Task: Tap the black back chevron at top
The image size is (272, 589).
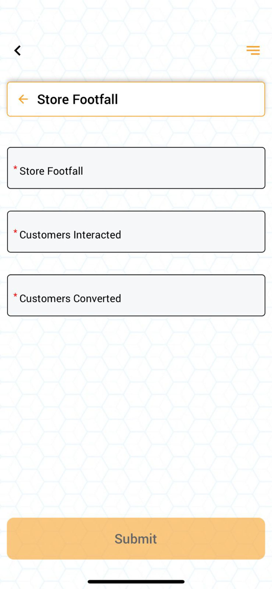Action: click(18, 51)
